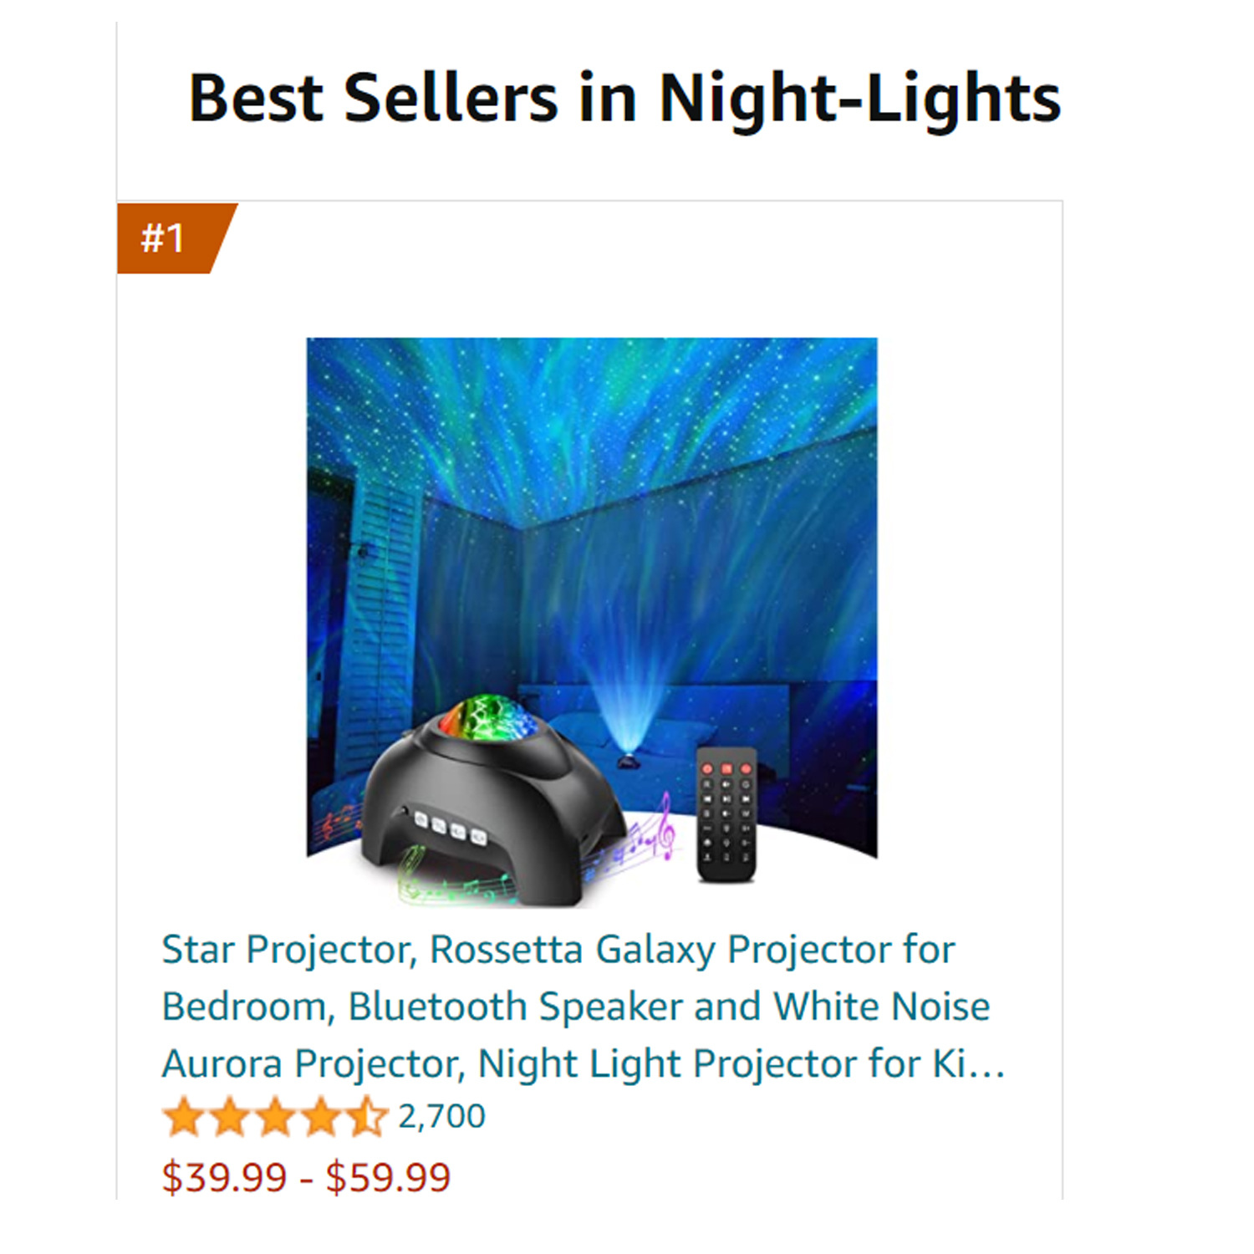
Task: Open the "Star Projector, Rossetta Galaxy" title link
Action: 558,950
